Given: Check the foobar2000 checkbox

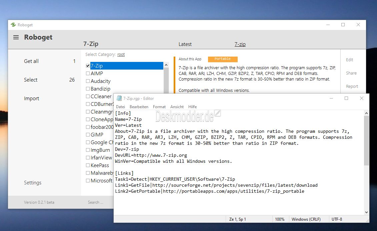Looking at the screenshot, I should point(88,127).
